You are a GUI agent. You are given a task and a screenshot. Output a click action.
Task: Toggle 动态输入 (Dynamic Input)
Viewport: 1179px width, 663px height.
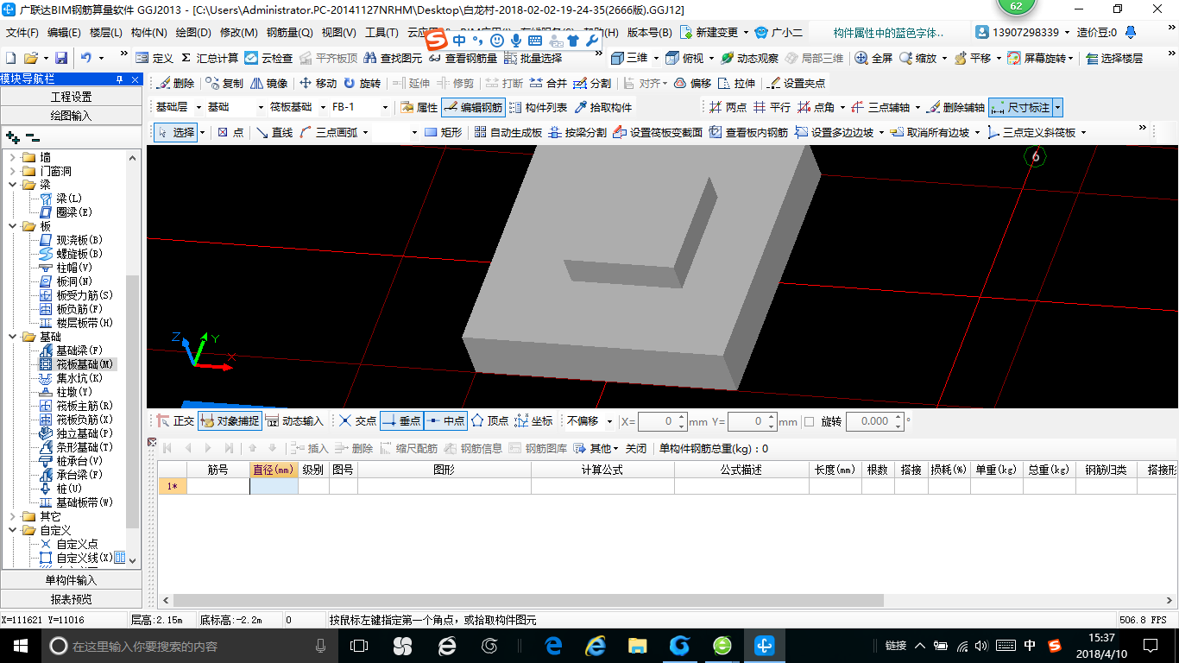coord(294,421)
